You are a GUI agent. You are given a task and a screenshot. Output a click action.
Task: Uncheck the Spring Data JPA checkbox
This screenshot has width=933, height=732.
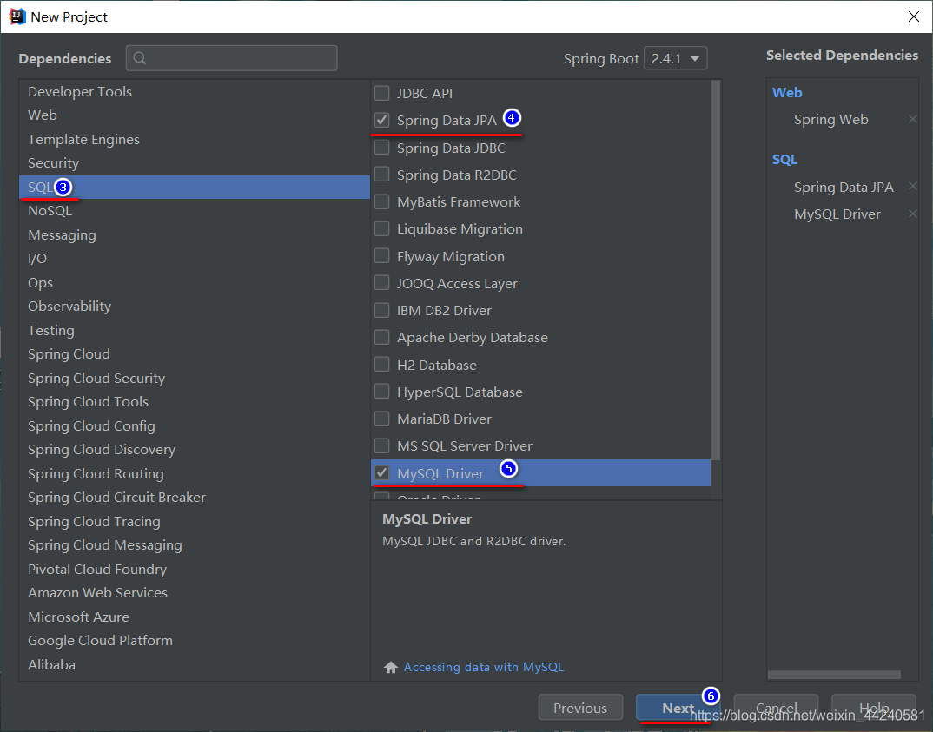(x=381, y=120)
